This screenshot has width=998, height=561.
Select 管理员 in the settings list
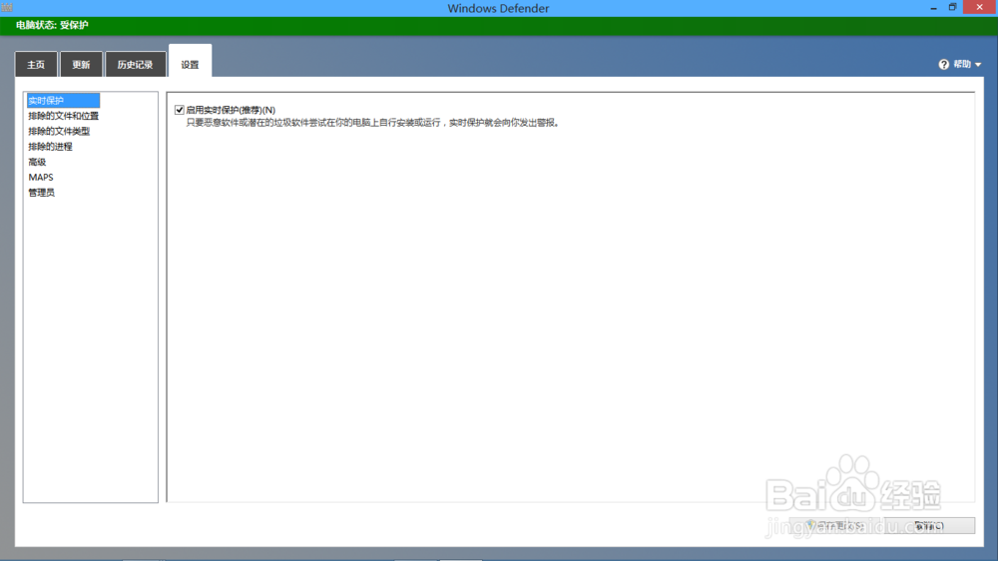(41, 193)
